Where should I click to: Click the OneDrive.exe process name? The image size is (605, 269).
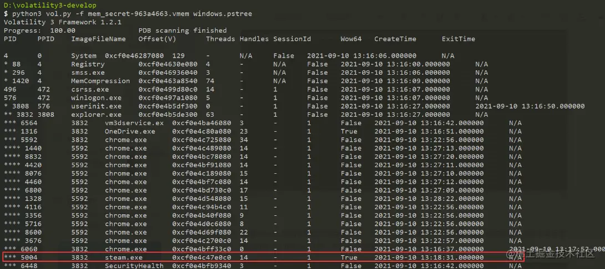tap(130, 131)
